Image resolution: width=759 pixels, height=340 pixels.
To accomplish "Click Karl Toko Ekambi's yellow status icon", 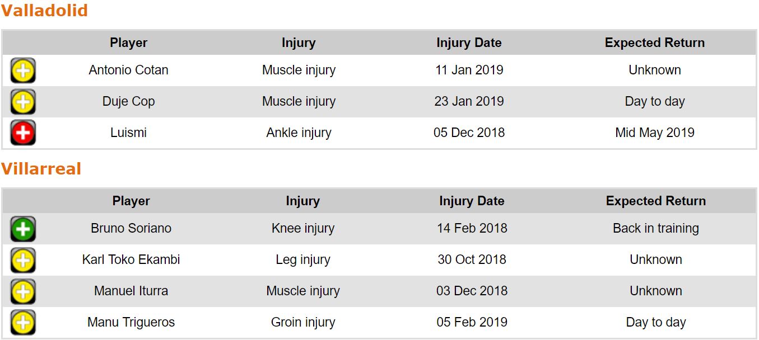I will (x=23, y=260).
